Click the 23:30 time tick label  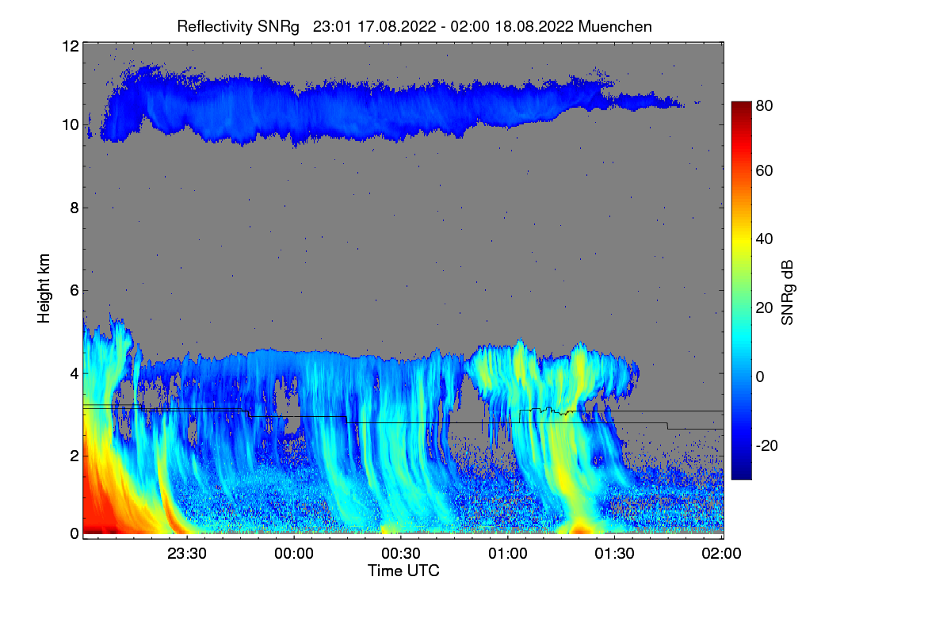(187, 553)
